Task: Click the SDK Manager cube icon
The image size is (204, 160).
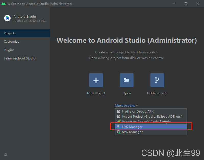Action: (118, 127)
